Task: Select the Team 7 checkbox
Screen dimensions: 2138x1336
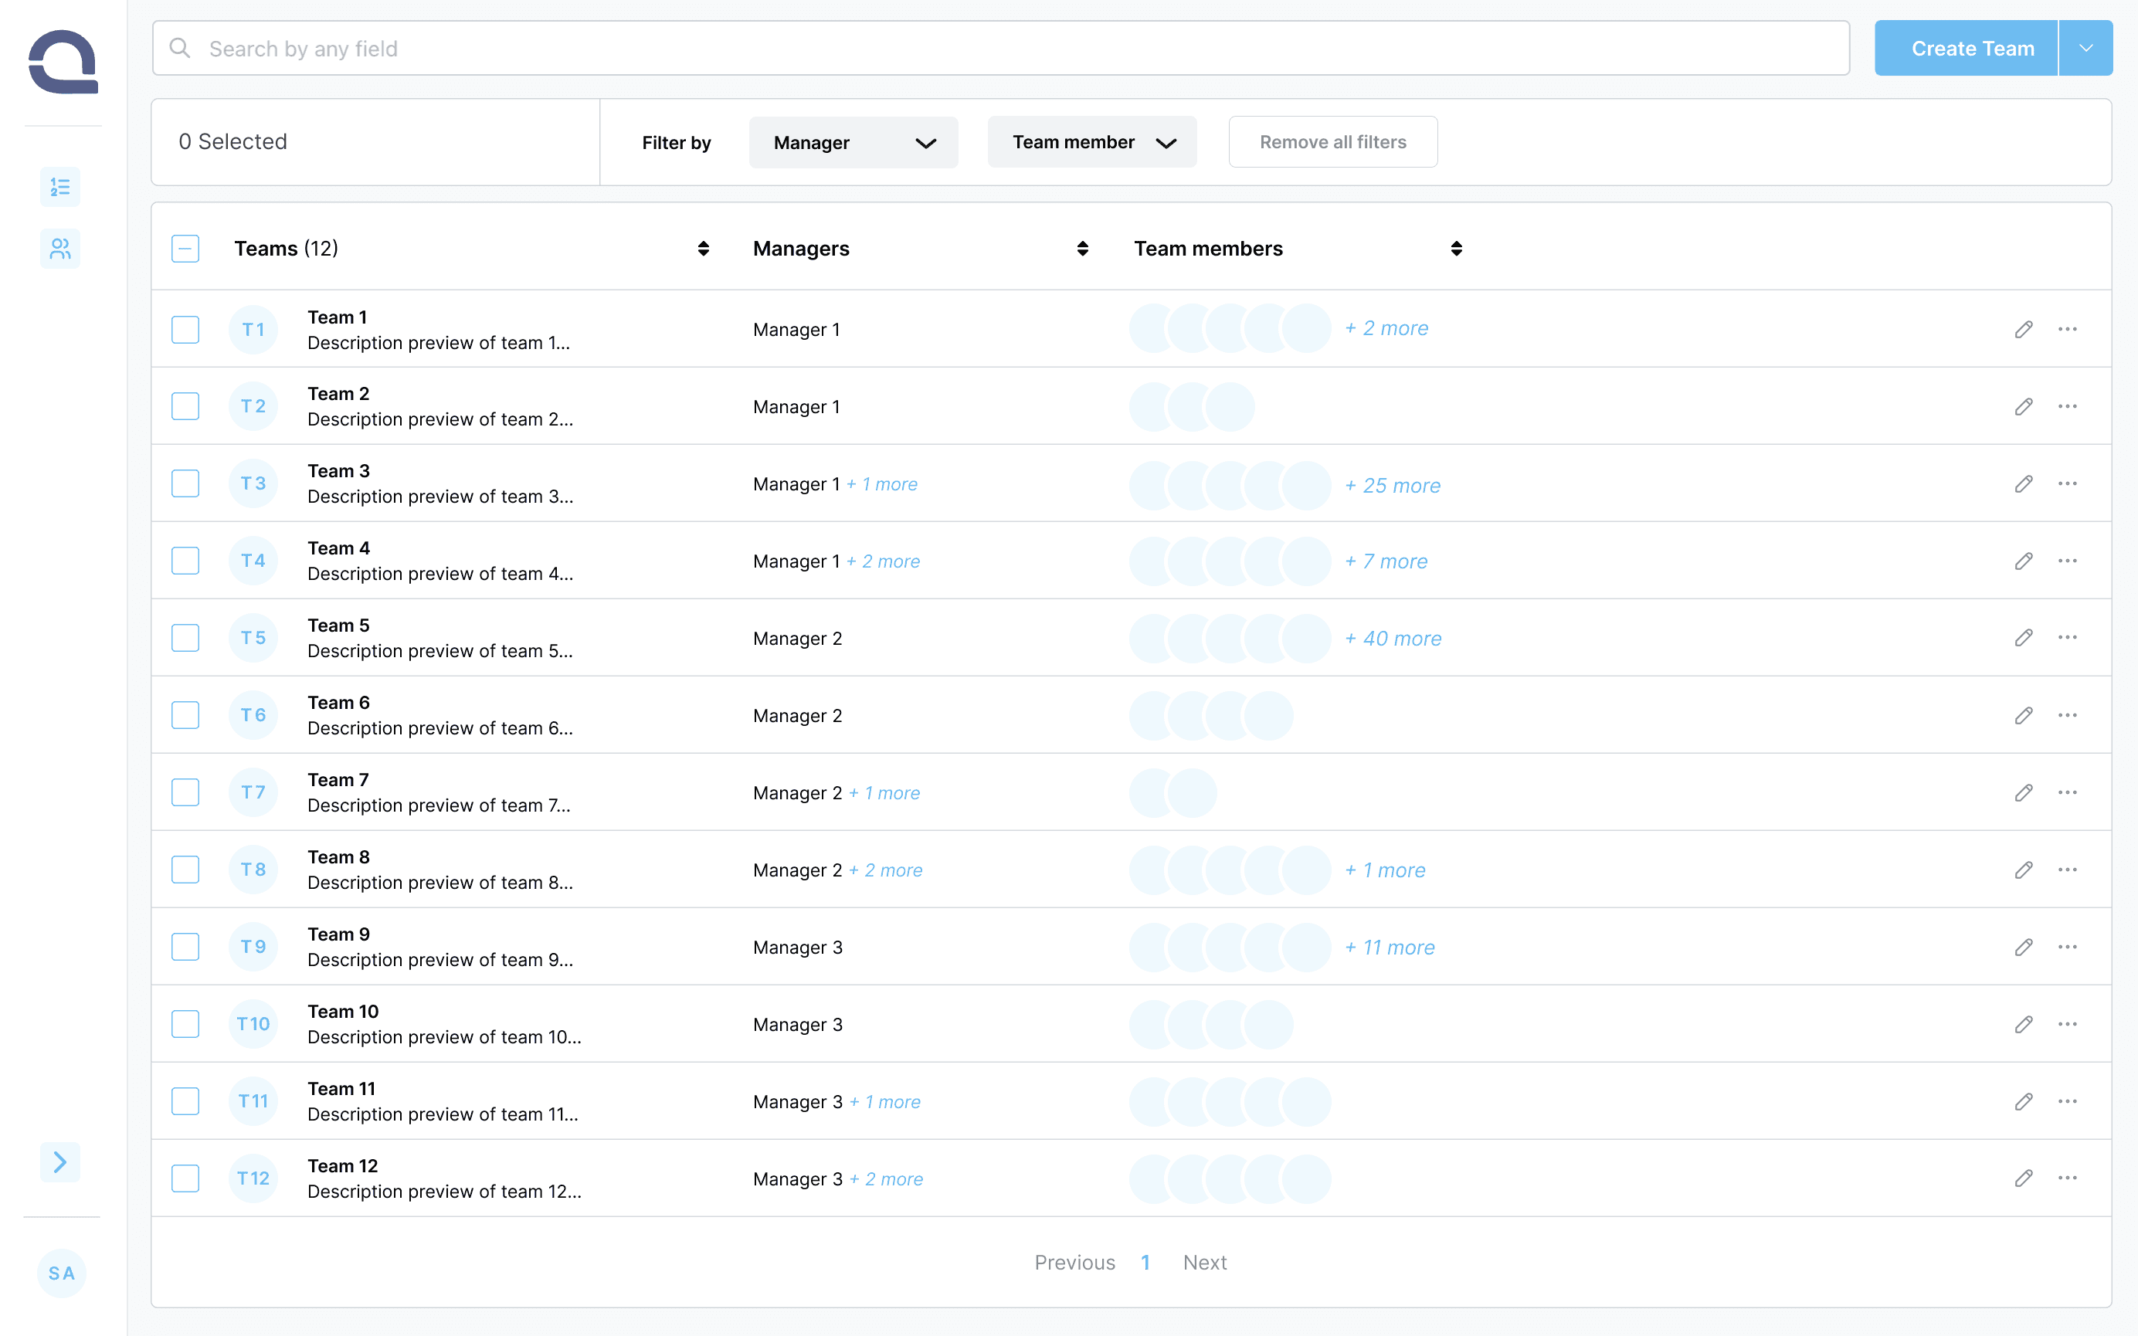Action: (185, 792)
